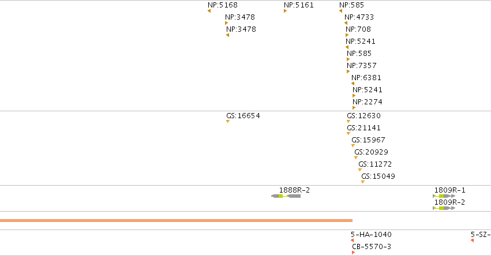Click the down-triangle marker under GS:15049
Viewport: 491px width, 256px height.
click(363, 182)
